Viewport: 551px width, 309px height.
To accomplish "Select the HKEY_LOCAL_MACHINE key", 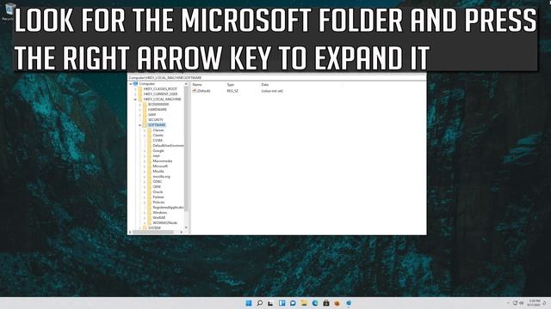I will click(163, 100).
